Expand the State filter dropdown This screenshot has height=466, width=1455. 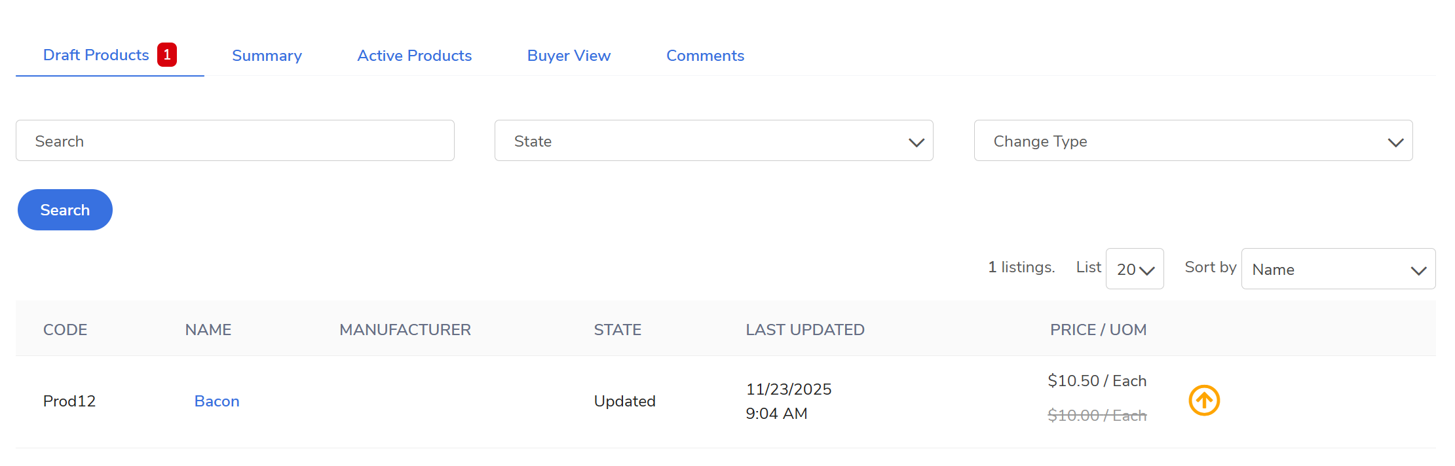[713, 141]
